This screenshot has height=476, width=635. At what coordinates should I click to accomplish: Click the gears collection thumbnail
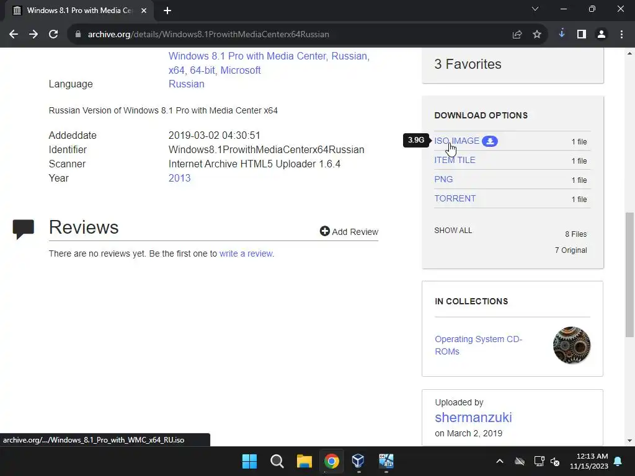pyautogui.click(x=571, y=345)
